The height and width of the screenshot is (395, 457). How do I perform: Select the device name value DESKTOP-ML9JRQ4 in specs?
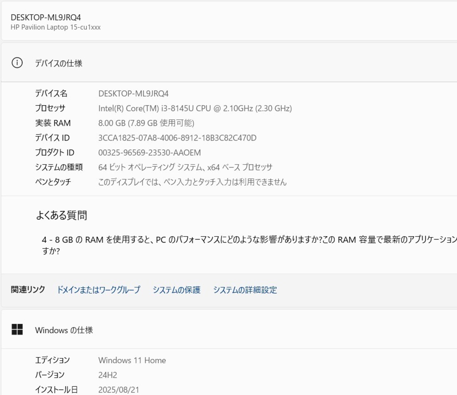coord(134,93)
